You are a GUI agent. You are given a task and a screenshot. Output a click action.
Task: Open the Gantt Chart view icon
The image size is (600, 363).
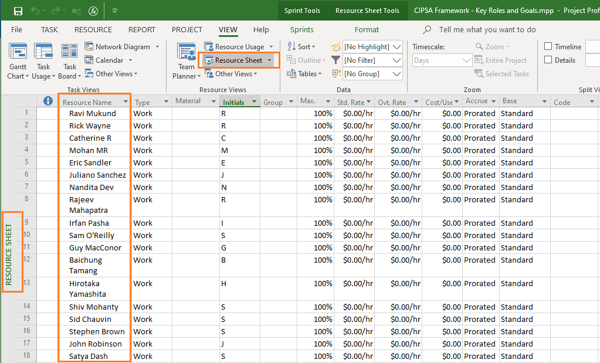(x=18, y=52)
